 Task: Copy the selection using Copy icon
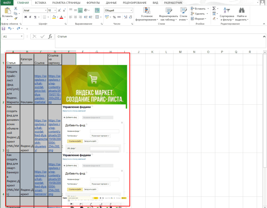click(x=15, y=14)
